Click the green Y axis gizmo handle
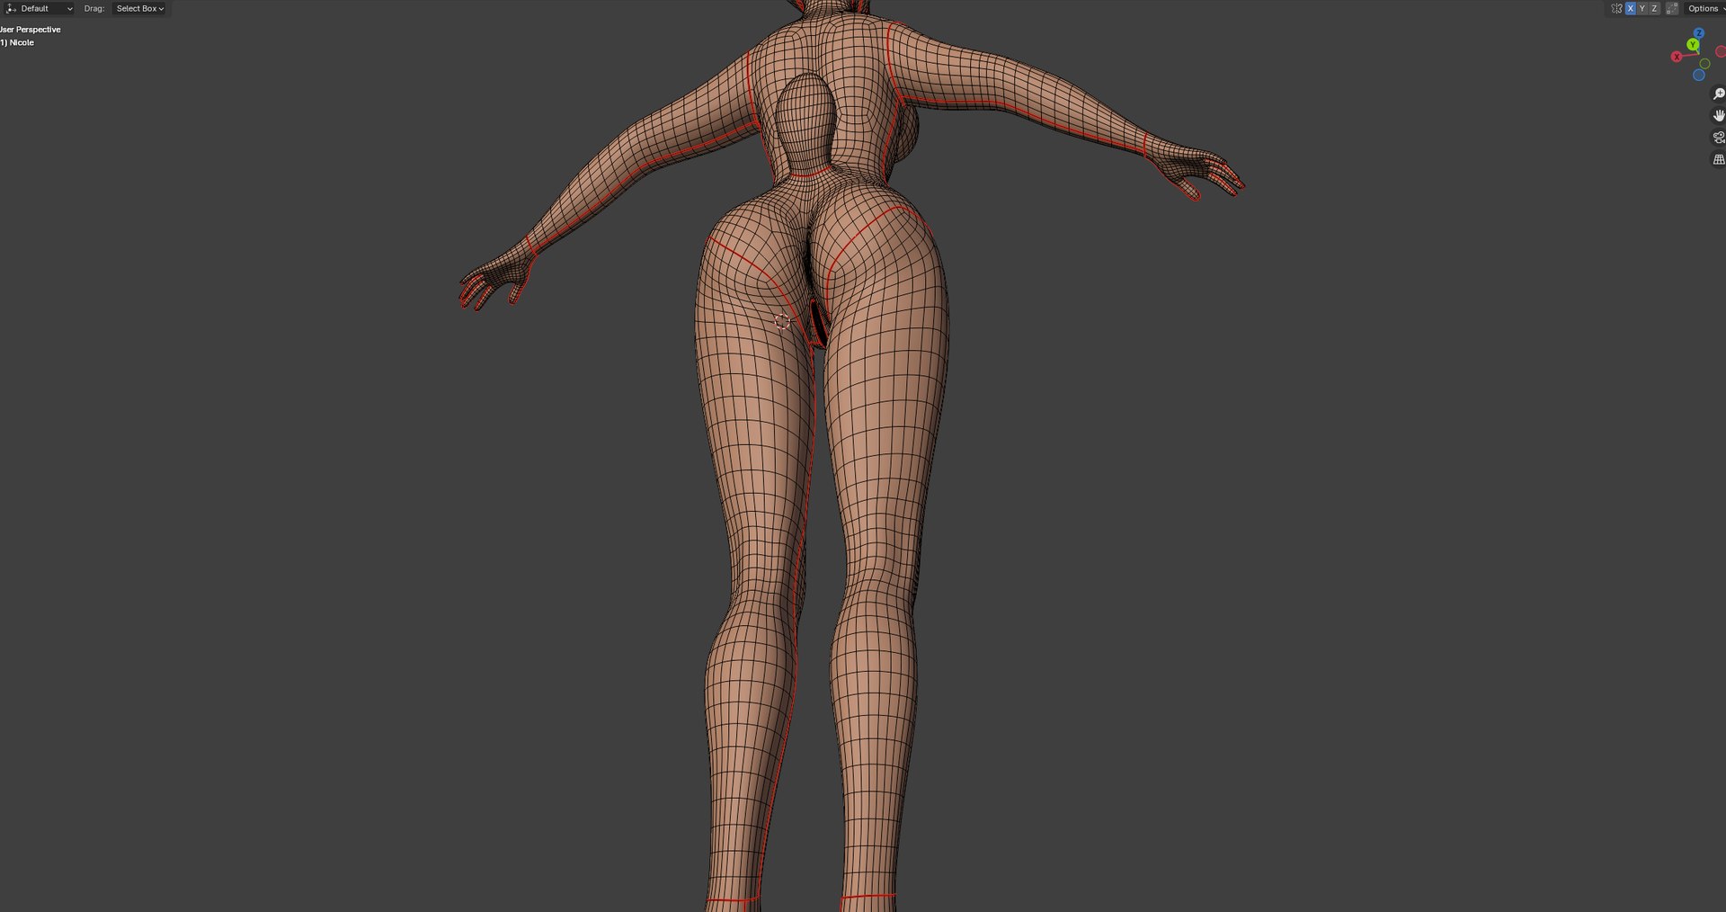This screenshot has width=1726, height=912. coord(1693,44)
